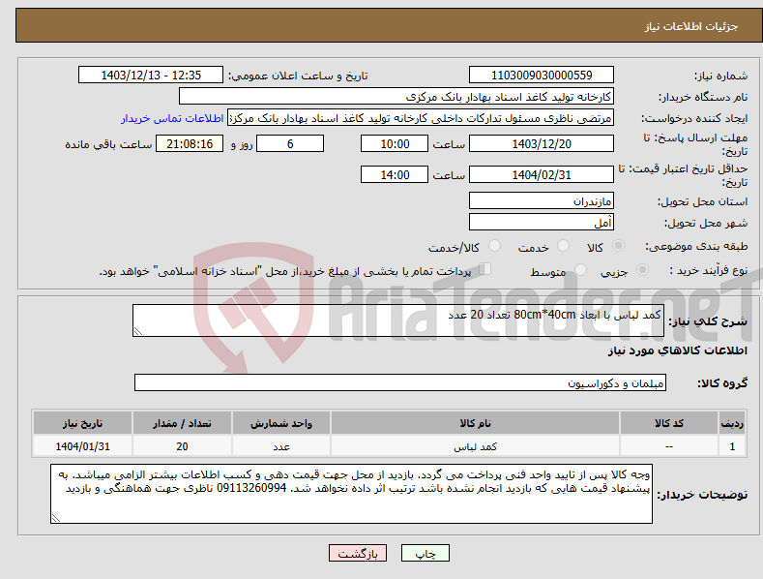
Task: Click the price validity time 14:00
Action: [x=395, y=174]
